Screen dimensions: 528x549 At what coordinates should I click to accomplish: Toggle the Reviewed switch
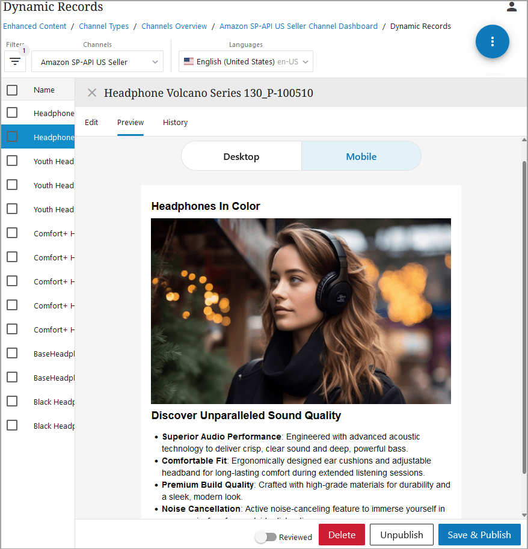pos(265,537)
